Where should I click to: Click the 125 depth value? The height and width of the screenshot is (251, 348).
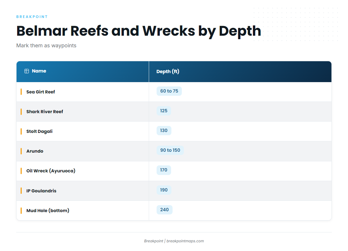pyautogui.click(x=164, y=111)
